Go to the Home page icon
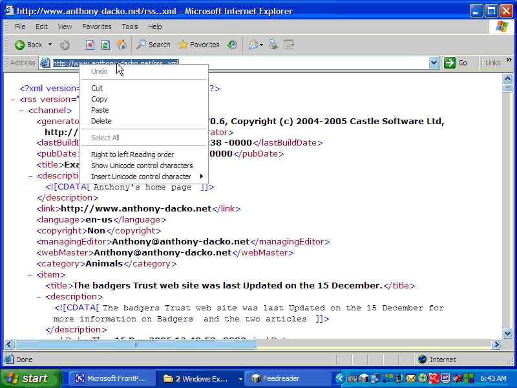Image resolution: width=517 pixels, height=388 pixels. [121, 45]
